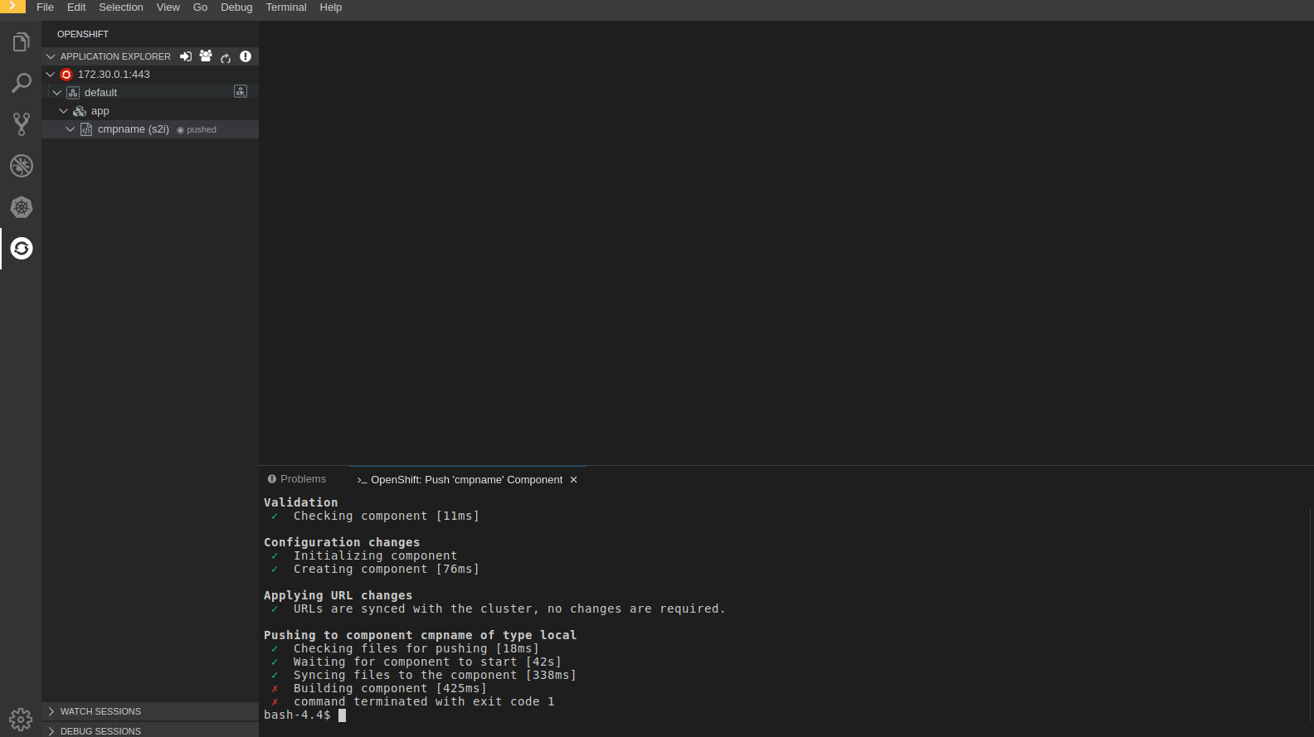Click the 'Creating component [76ms]' line
The image size is (1314, 737).
pos(387,569)
